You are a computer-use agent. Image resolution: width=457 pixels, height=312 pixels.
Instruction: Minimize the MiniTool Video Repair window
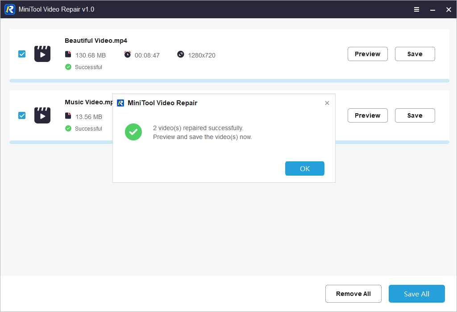[x=432, y=10]
